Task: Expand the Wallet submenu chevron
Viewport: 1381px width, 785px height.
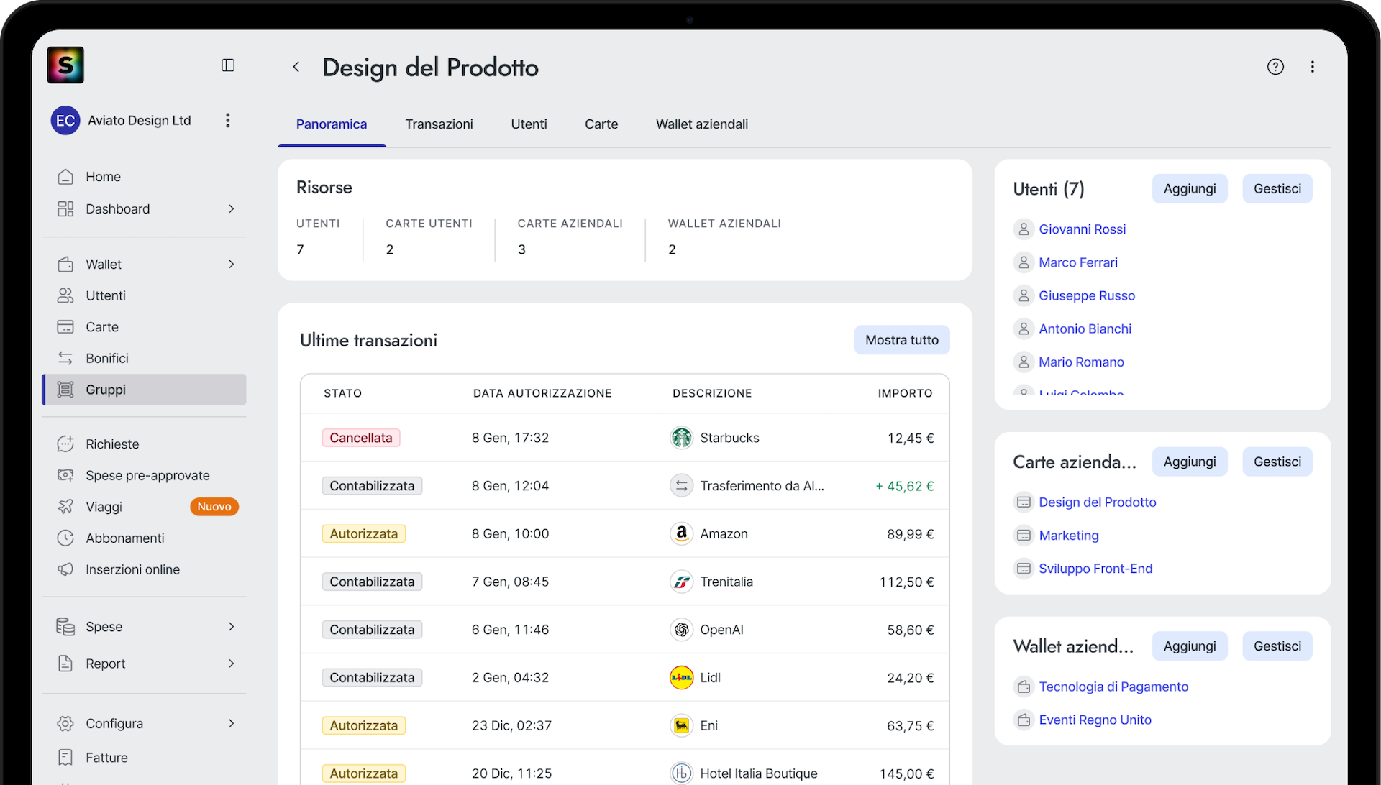Action: tap(231, 264)
